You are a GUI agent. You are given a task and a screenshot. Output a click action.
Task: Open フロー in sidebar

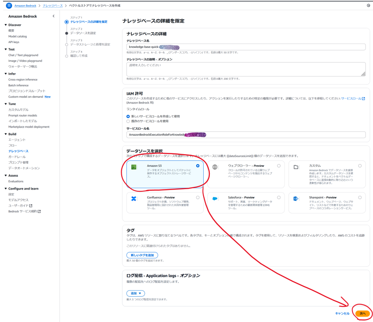point(13,146)
